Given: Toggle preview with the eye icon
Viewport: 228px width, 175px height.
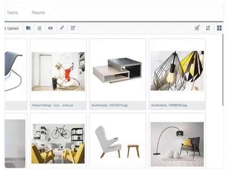Looking at the screenshot, I should [x=51, y=28].
